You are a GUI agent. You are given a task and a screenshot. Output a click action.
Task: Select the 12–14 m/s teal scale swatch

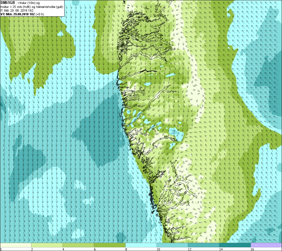click(204, 245)
